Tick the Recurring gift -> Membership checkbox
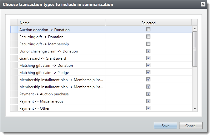Image resolution: width=212 pixels, height=137 pixels. (148, 44)
